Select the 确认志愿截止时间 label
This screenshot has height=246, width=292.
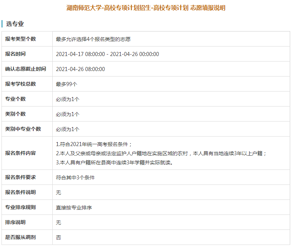pyautogui.click(x=26, y=69)
